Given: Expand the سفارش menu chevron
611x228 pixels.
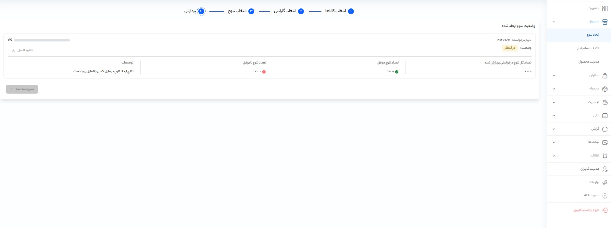Looking at the screenshot, I should click(554, 76).
